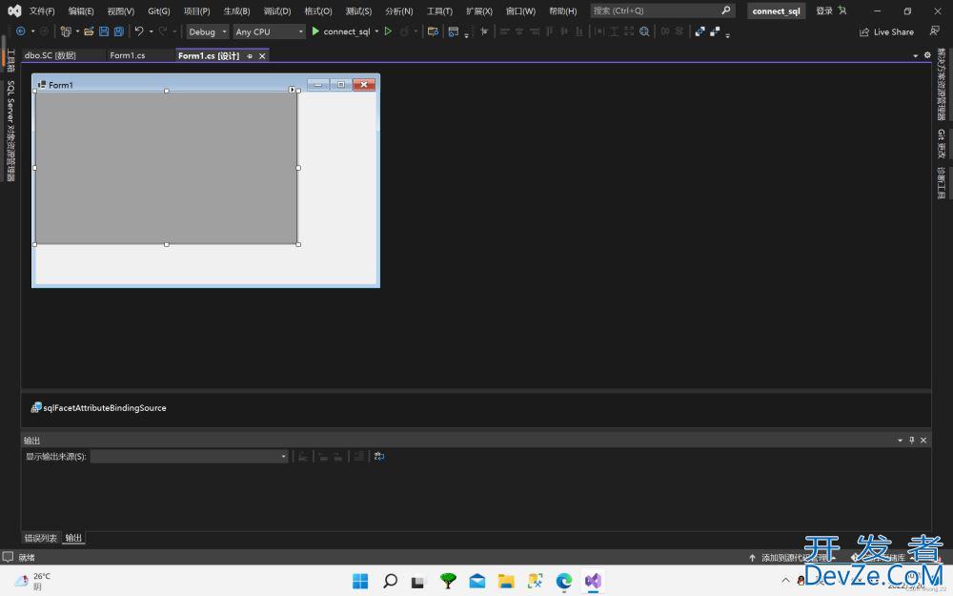The height and width of the screenshot is (596, 953).
Task: Undo the last action via toolbar icon
Action: click(139, 31)
